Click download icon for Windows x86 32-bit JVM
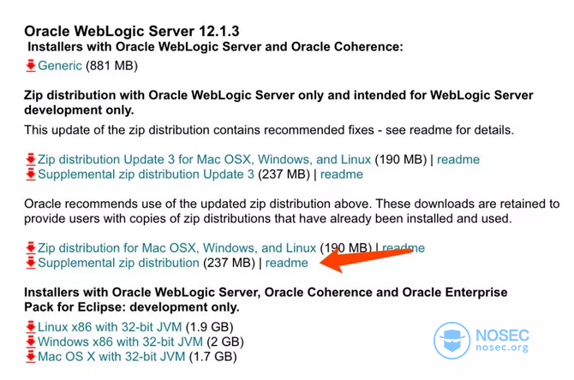 31,341
